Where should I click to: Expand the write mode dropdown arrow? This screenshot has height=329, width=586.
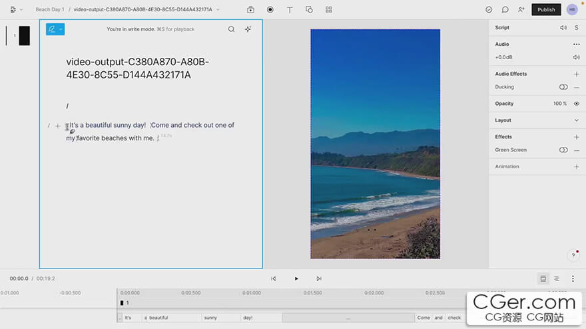pyautogui.click(x=61, y=29)
